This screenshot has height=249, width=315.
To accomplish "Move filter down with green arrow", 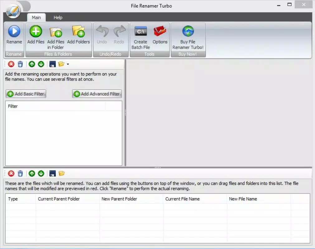I will pyautogui.click(x=41, y=64).
